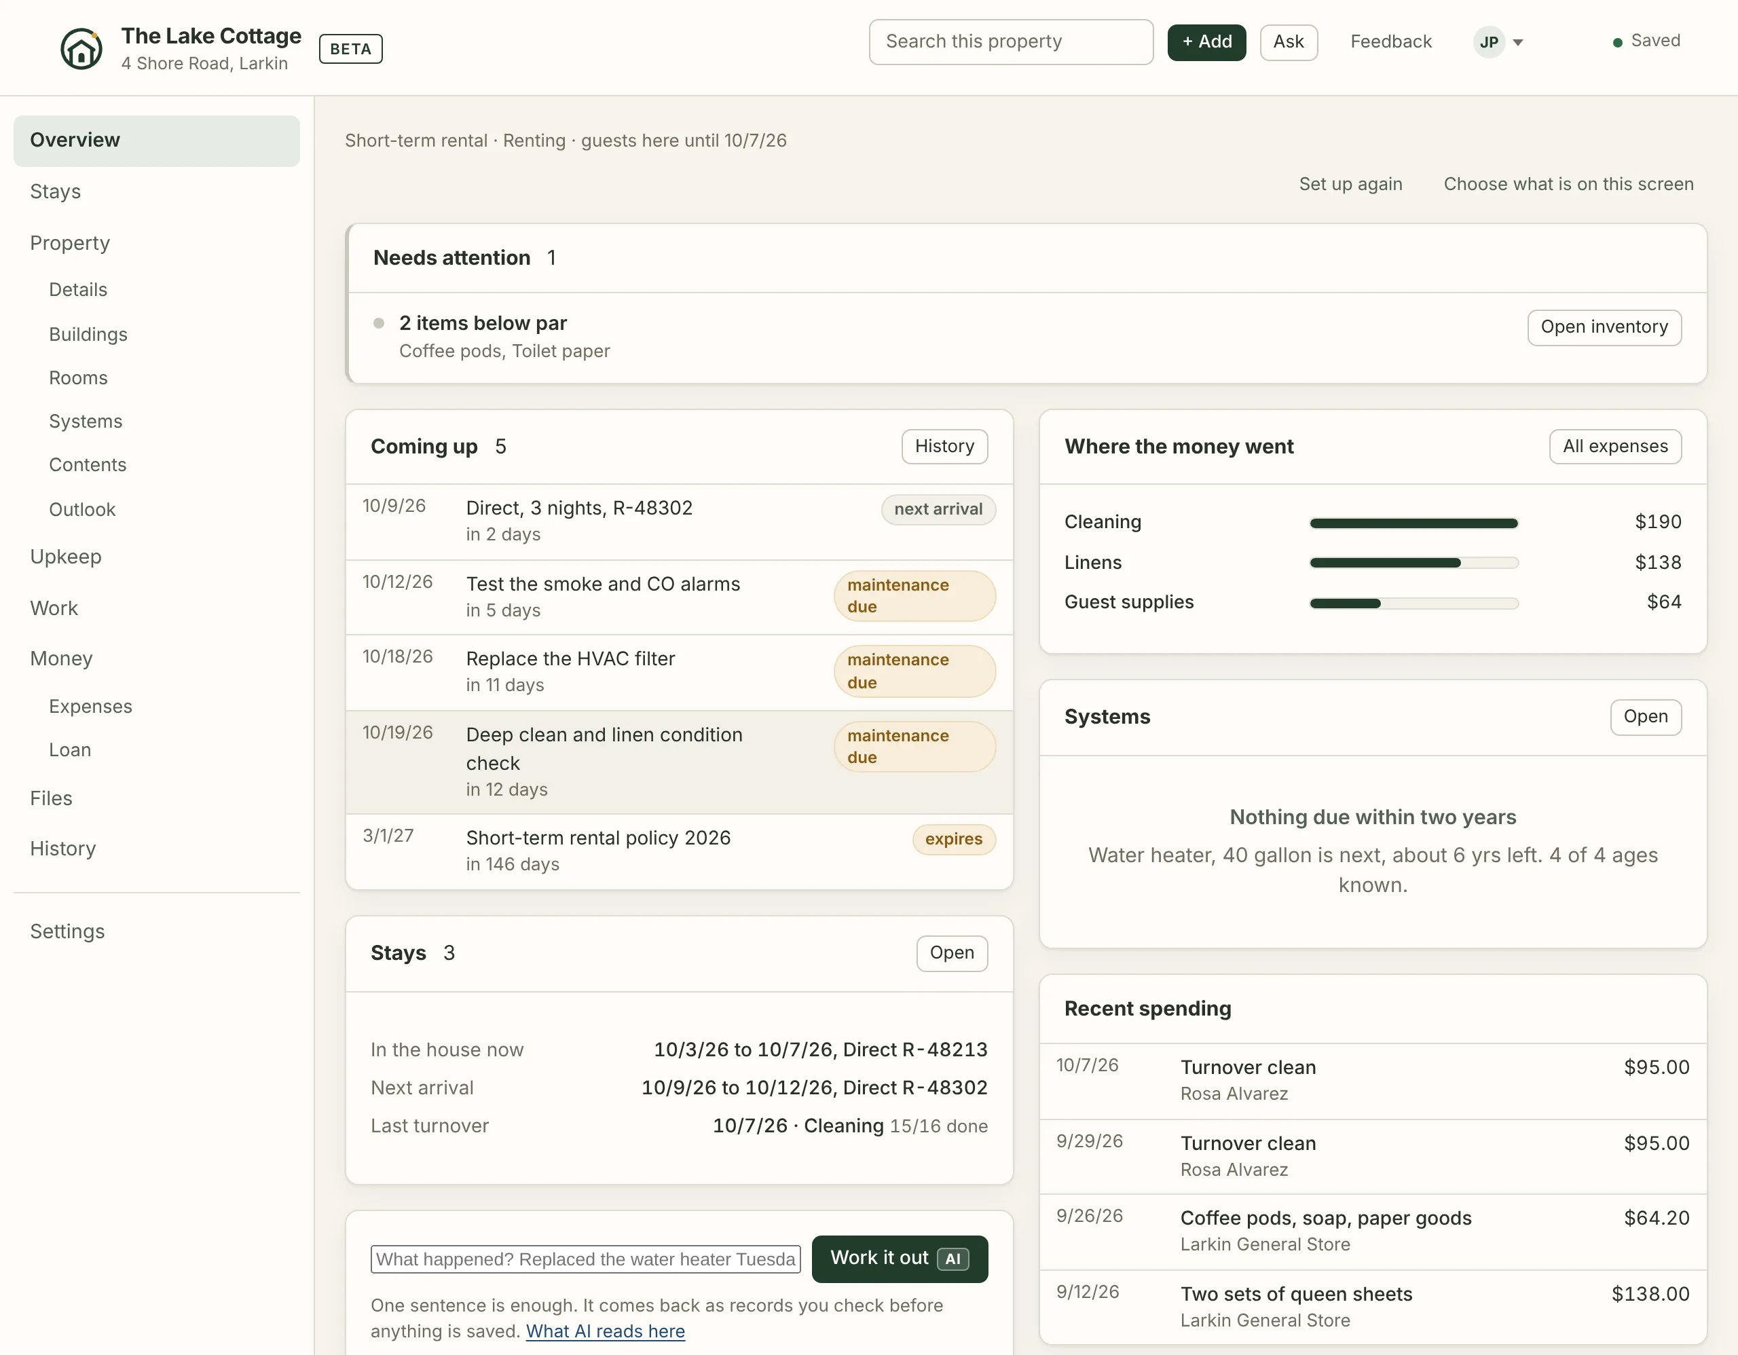Click the + Add button
Image resolution: width=1738 pixels, height=1355 pixels.
click(1206, 42)
